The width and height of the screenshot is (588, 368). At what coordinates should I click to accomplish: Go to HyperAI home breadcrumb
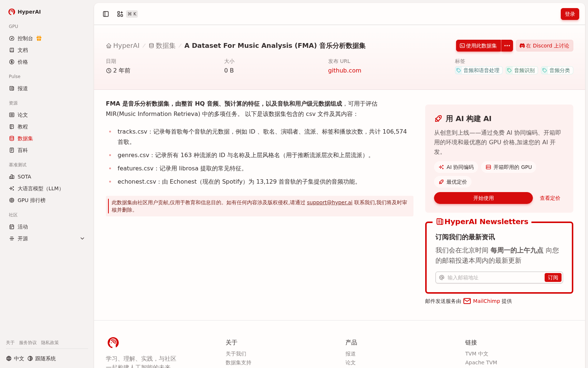coord(123,46)
